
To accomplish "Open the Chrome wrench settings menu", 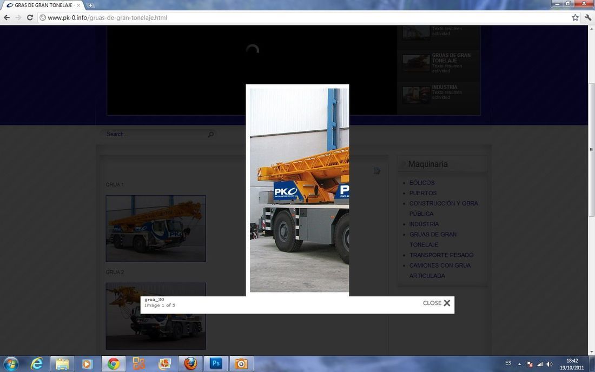I will click(588, 18).
